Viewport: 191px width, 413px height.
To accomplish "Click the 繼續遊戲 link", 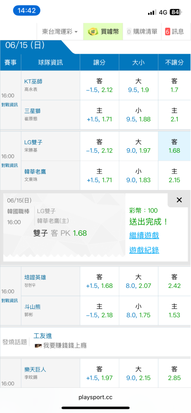I will (144, 235).
